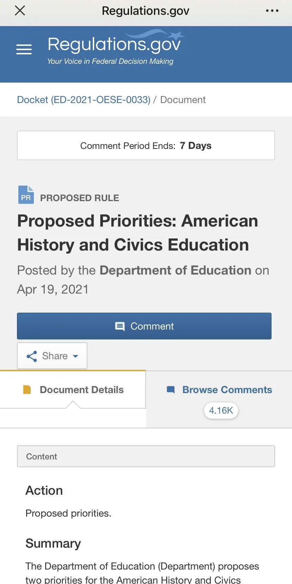The height and width of the screenshot is (584, 292).
Task: Expand the Share dropdown arrow
Action: pyautogui.click(x=75, y=356)
